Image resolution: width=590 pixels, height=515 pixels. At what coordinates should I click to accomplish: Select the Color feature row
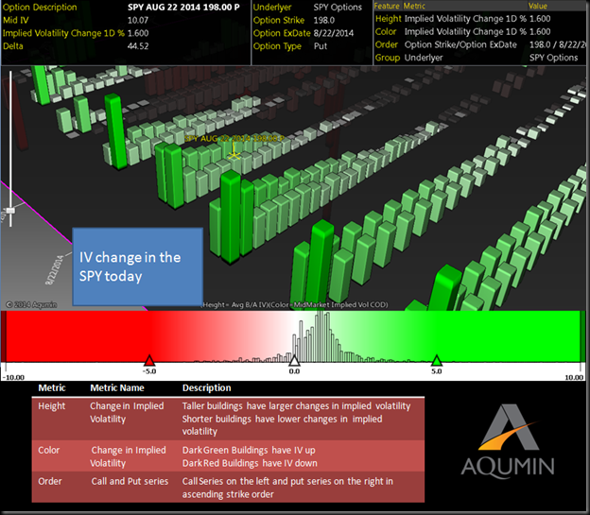click(x=479, y=31)
